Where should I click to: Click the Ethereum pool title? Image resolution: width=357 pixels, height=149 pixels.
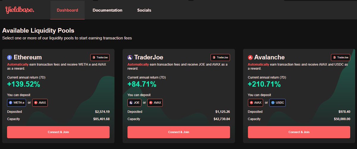(28, 57)
